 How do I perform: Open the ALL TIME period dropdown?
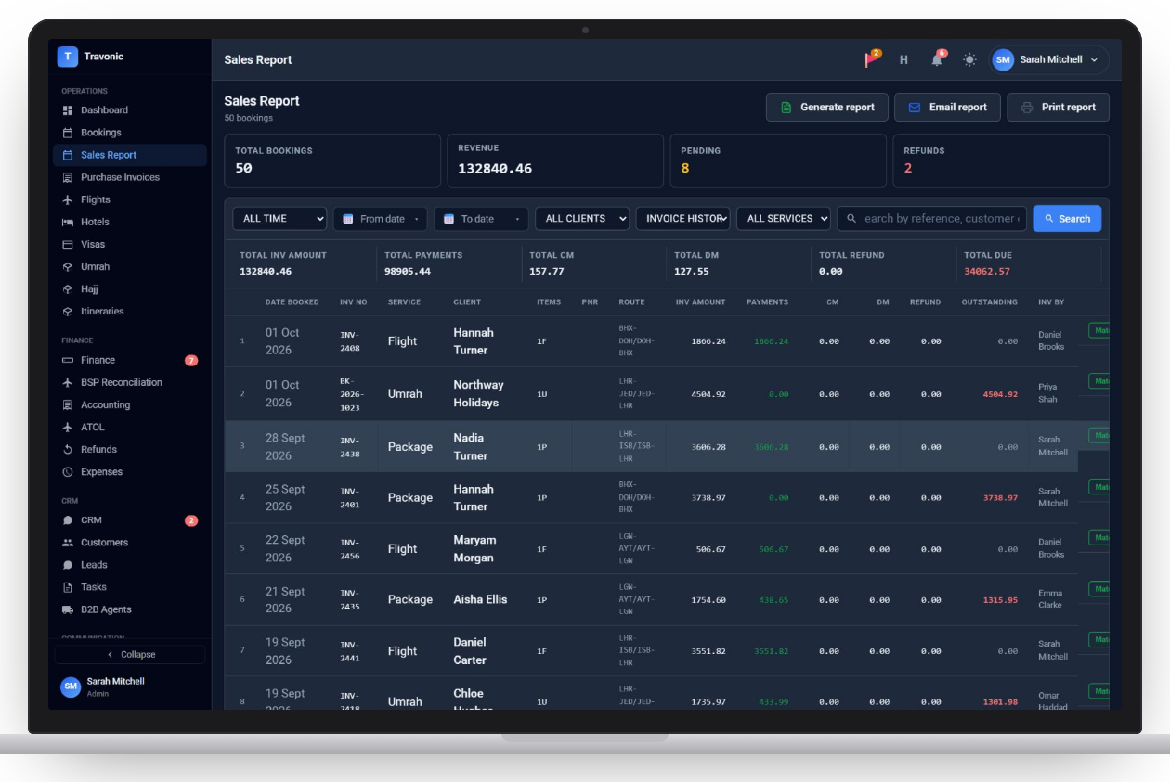279,218
